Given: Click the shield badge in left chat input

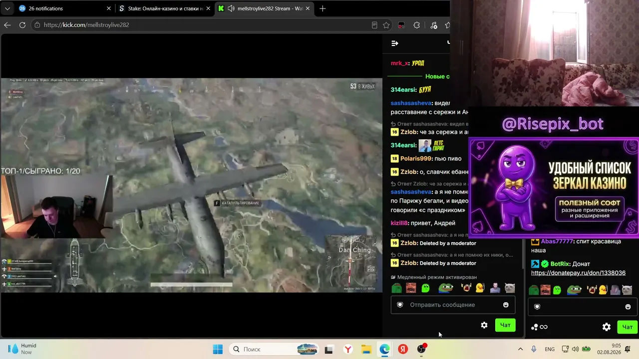Looking at the screenshot, I should (400, 305).
